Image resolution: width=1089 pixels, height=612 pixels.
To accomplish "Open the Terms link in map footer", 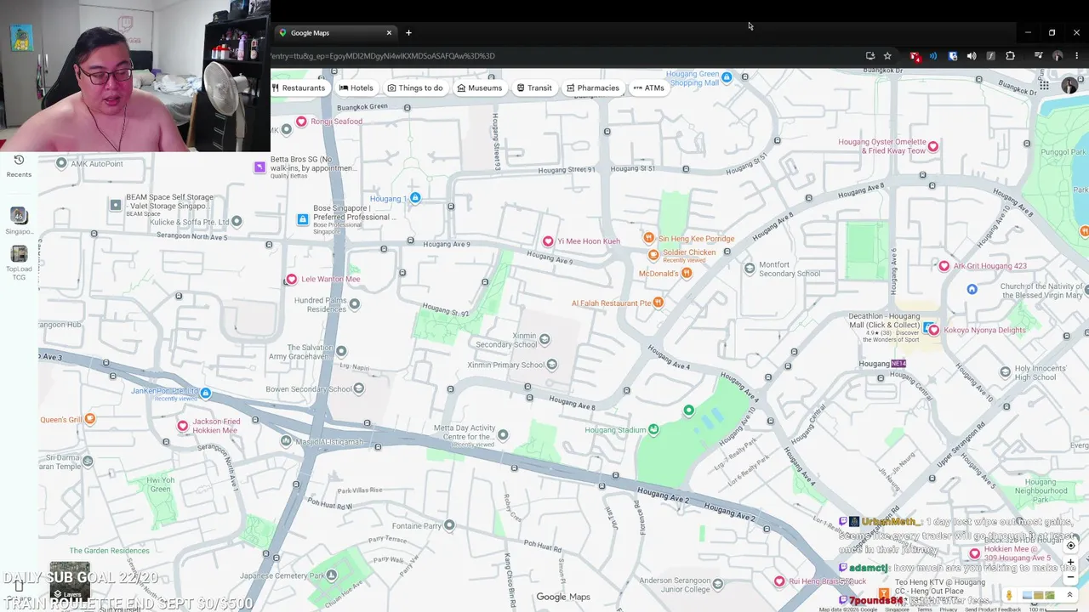I will click(925, 609).
